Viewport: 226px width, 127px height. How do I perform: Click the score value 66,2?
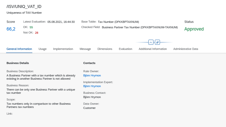pyautogui.click(x=11, y=29)
